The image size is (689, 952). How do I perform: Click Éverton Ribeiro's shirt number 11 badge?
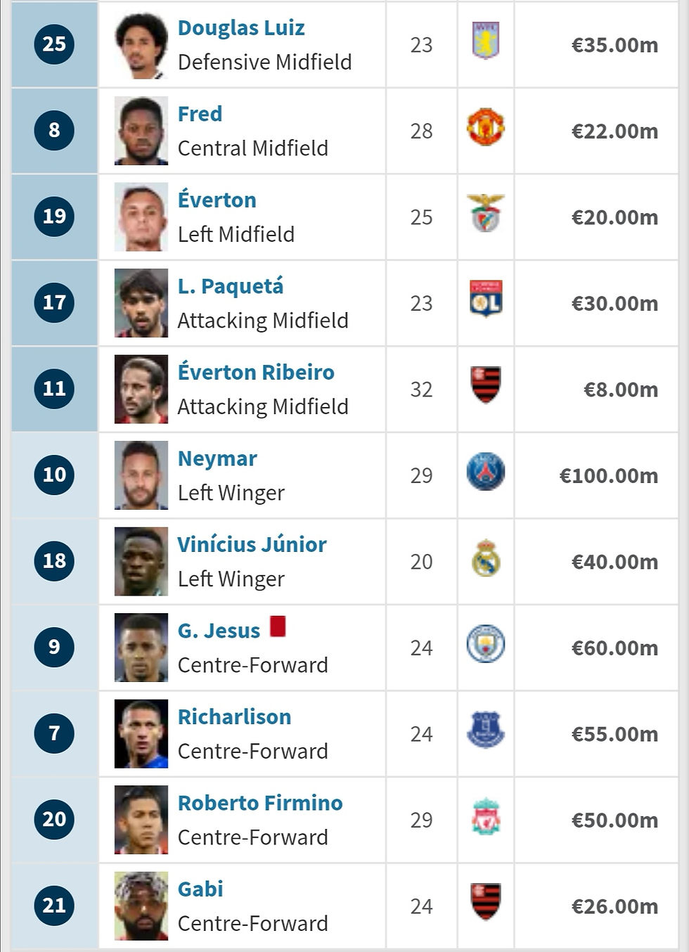54,389
